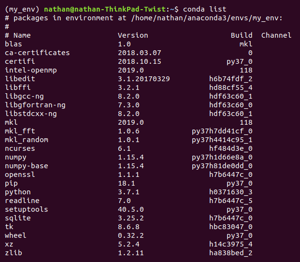This screenshot has width=300, height=262.
Task: Click the Channel column header
Action: click(x=276, y=35)
